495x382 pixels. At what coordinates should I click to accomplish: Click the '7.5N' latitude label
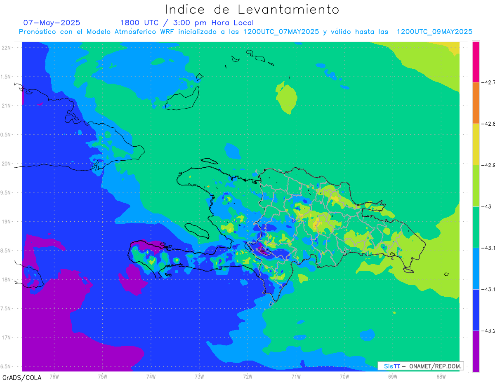(6, 309)
